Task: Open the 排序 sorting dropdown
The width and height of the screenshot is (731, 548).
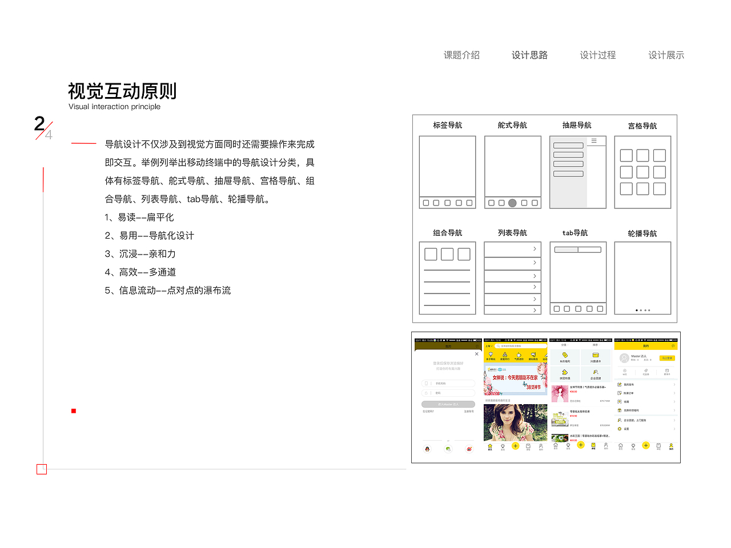Action: tap(597, 345)
